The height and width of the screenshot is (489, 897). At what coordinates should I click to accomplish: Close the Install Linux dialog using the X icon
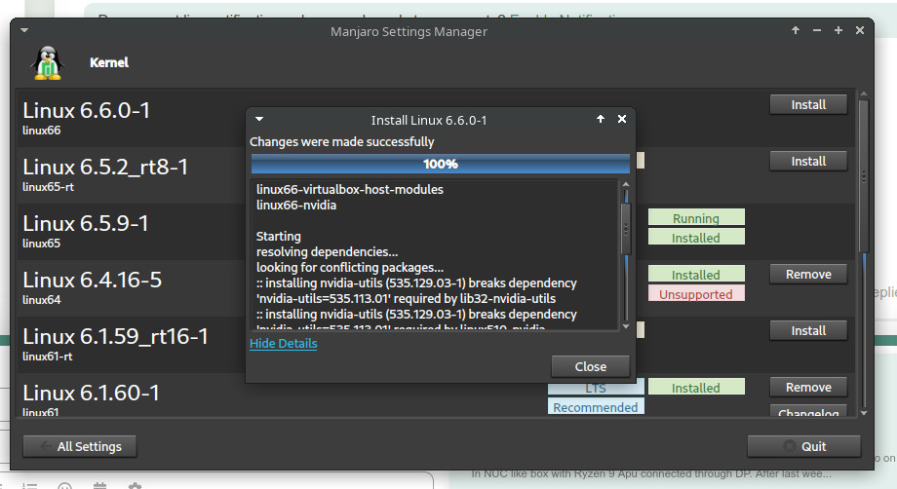(622, 120)
